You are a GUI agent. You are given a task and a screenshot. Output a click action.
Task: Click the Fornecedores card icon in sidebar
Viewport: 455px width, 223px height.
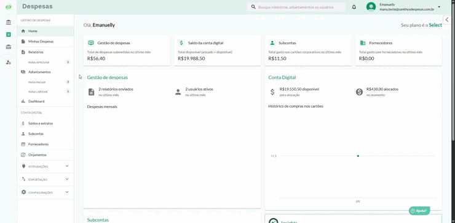(23, 144)
